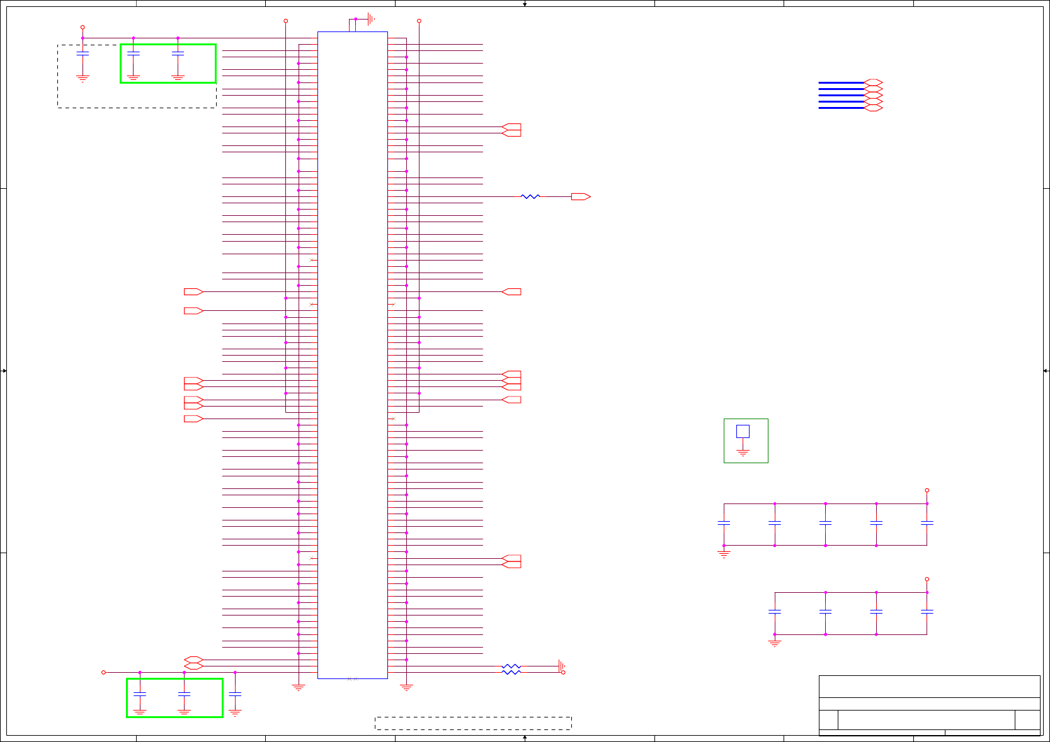Viewport: 1050px width, 742px height.
Task: Select the power pin circle at far bottom left
Action: 103,672
